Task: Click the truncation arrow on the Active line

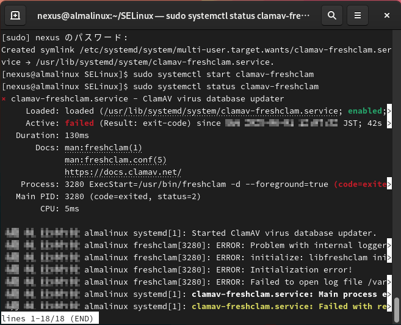Action: [x=389, y=123]
